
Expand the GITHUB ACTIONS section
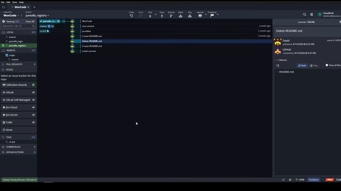(x=19, y=152)
